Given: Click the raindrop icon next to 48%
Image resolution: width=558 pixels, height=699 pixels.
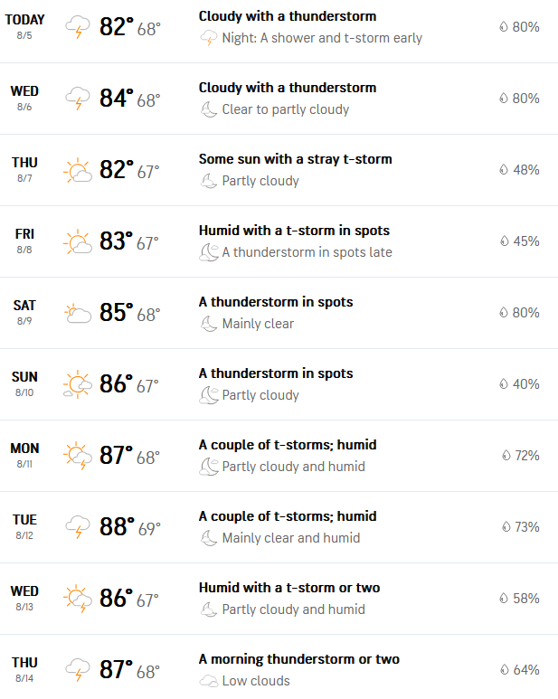Looking at the screenshot, I should tap(504, 170).
